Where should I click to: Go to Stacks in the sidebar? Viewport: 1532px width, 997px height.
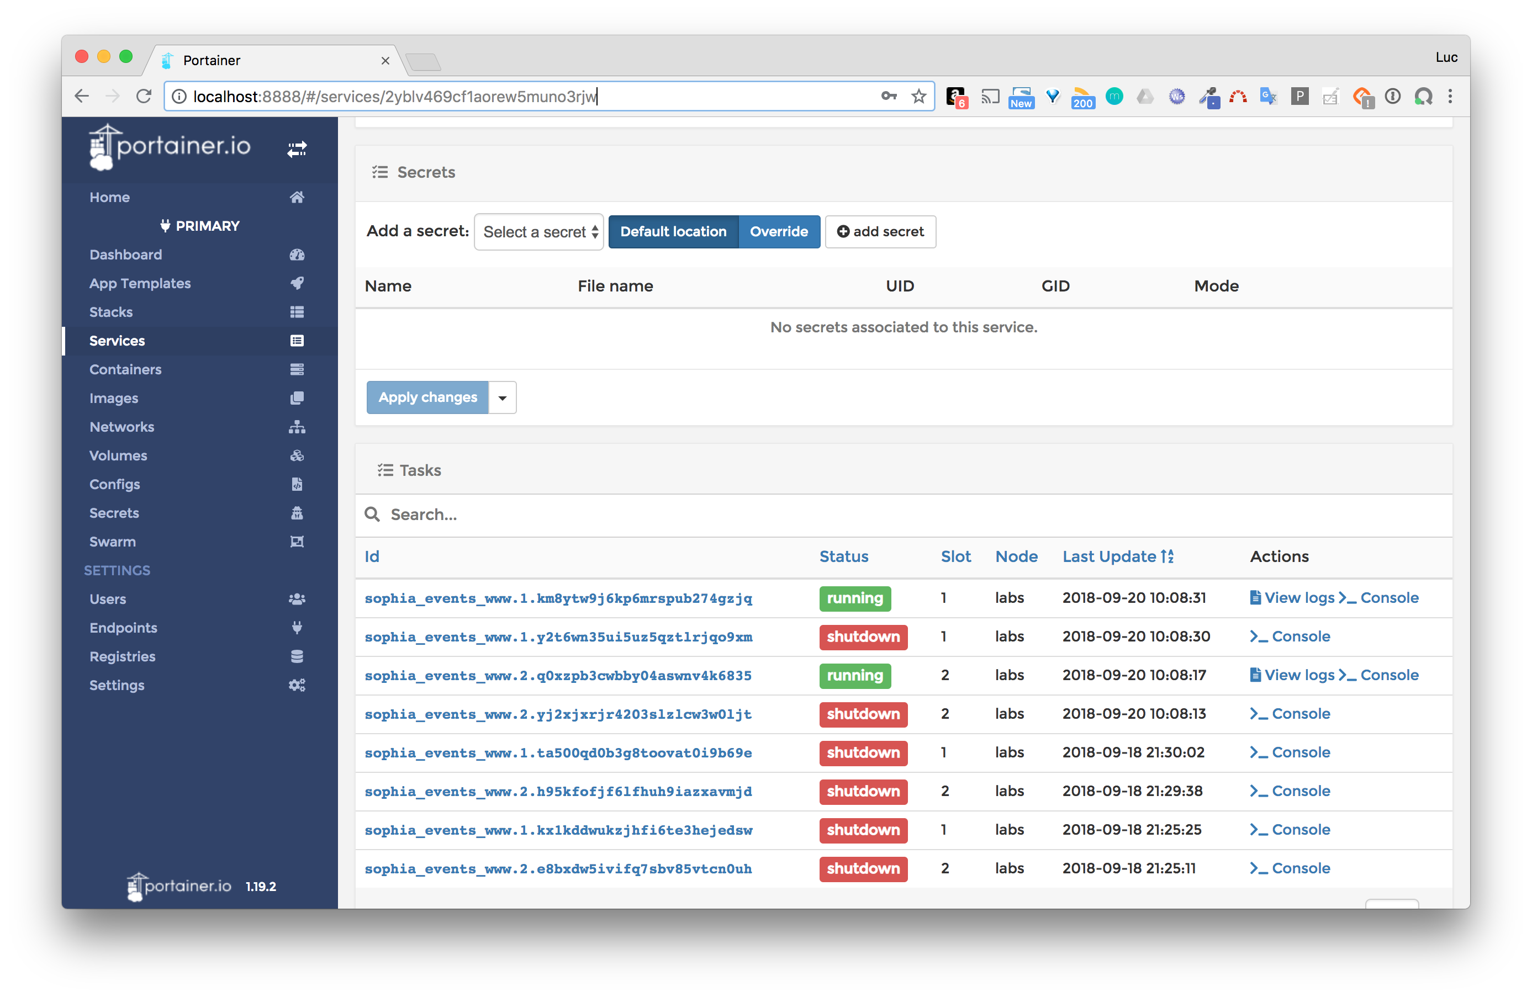(x=110, y=312)
